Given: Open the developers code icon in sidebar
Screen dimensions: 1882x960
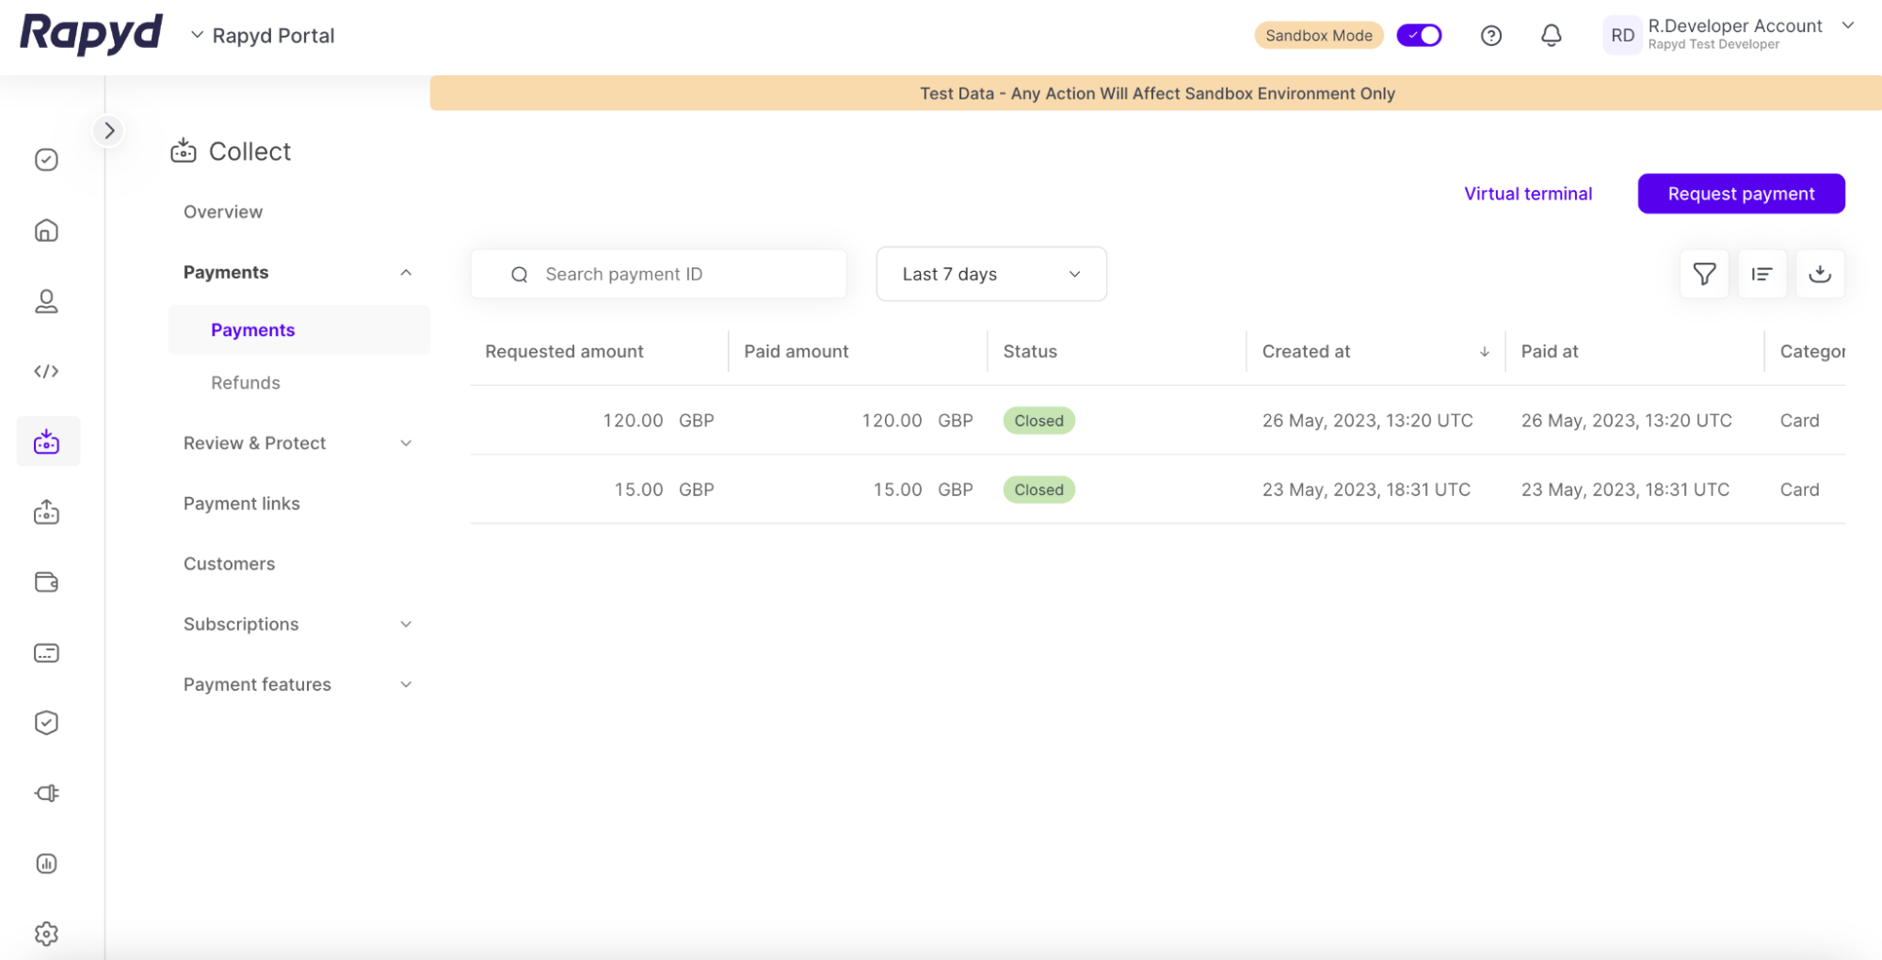Looking at the screenshot, I should coord(46,371).
